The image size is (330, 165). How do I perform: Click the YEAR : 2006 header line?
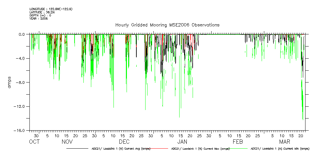tap(39, 19)
